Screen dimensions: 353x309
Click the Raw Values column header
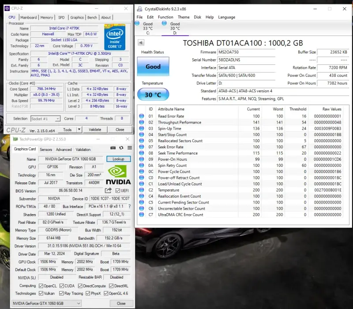(332, 109)
